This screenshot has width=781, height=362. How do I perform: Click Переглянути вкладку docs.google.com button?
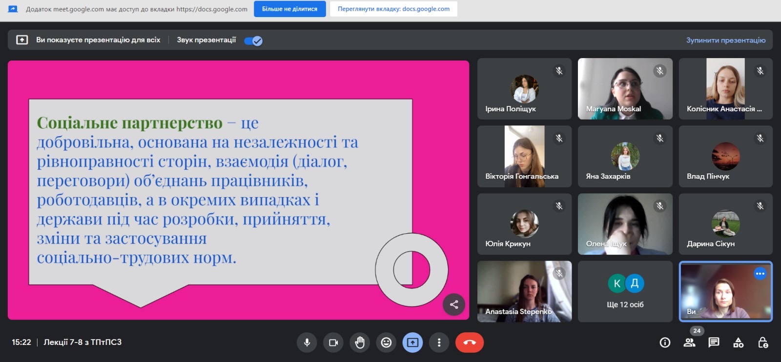[393, 9]
